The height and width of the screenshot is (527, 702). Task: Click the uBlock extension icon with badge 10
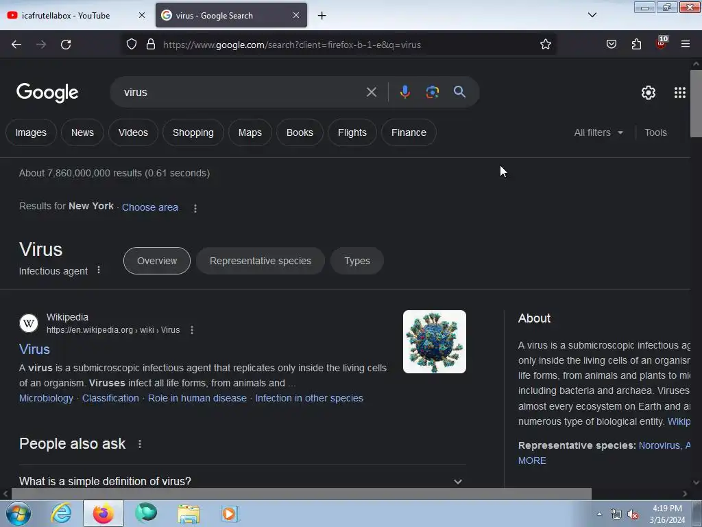click(662, 43)
